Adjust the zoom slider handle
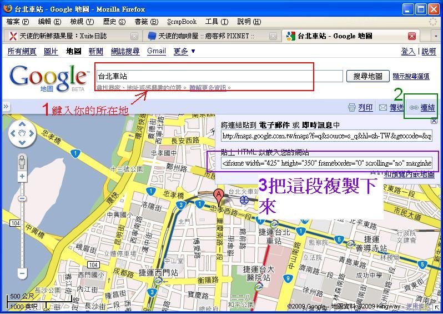443x314 pixels. point(22,198)
